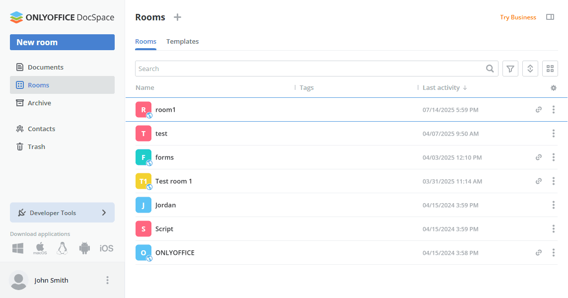This screenshot has height=298, width=568.
Task: Click the New room button
Action: (62, 42)
